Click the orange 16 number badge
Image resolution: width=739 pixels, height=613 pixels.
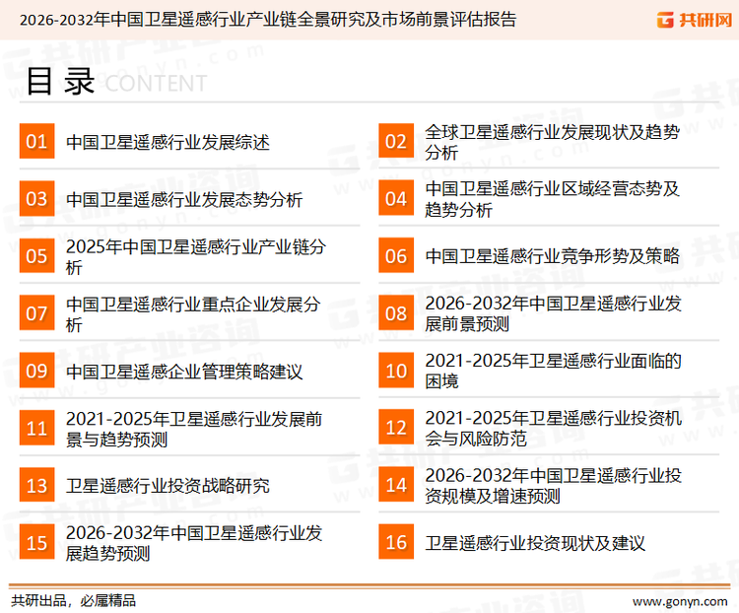tap(396, 542)
